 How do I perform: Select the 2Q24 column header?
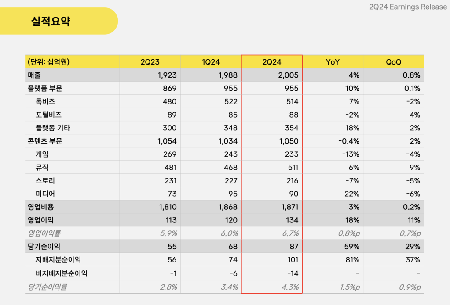[x=271, y=62]
